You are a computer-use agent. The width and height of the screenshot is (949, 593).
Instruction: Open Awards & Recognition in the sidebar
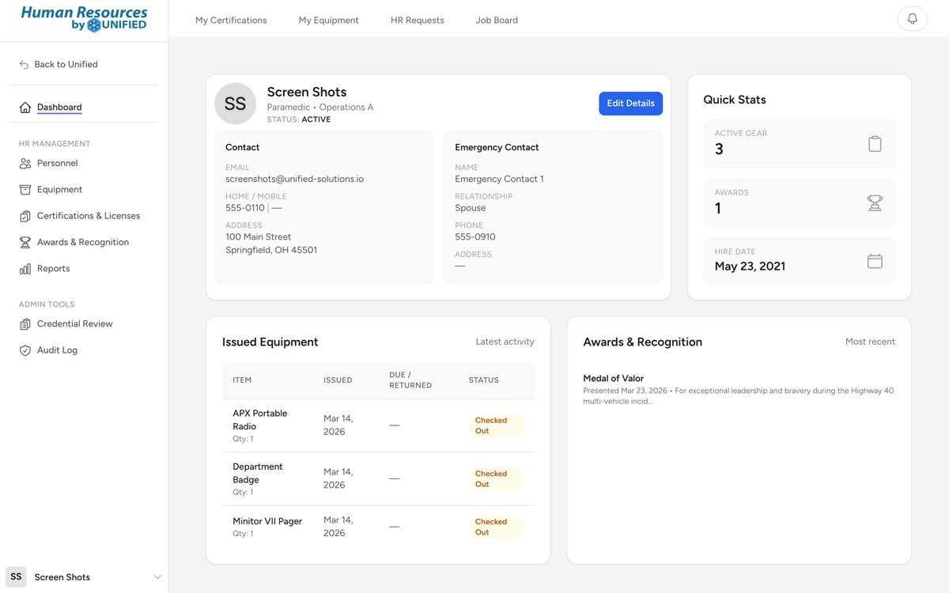[x=84, y=243]
